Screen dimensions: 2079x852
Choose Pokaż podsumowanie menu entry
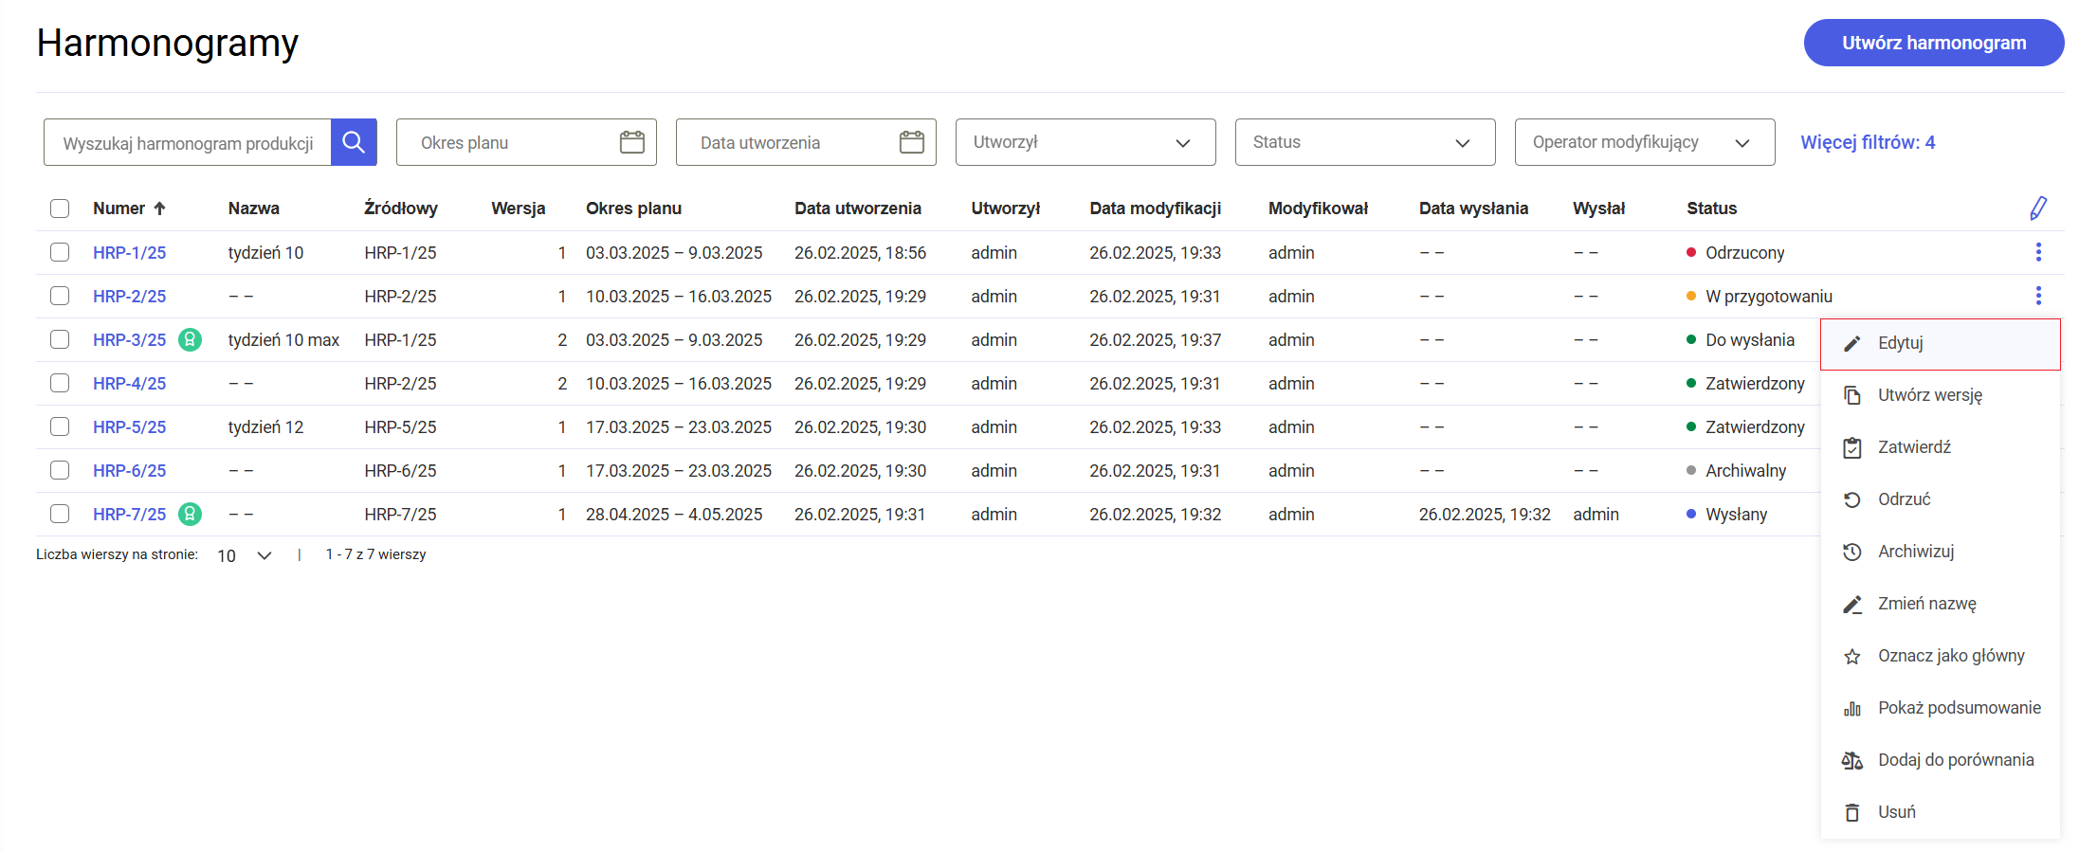coord(1940,708)
